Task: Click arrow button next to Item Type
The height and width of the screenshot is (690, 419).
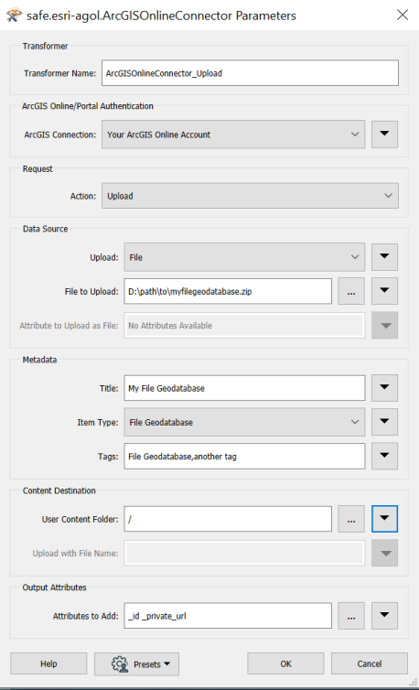Action: point(384,422)
